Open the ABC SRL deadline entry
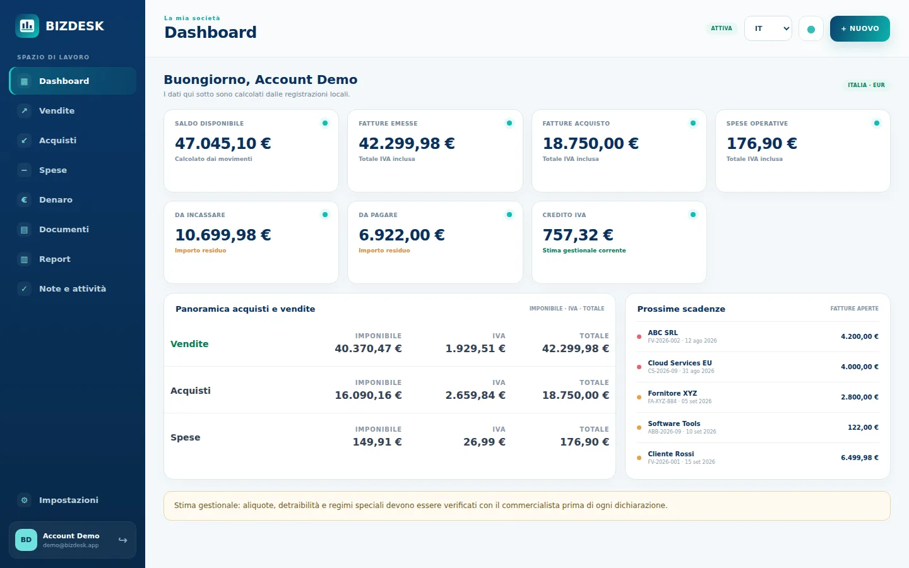The height and width of the screenshot is (568, 909). 757,336
